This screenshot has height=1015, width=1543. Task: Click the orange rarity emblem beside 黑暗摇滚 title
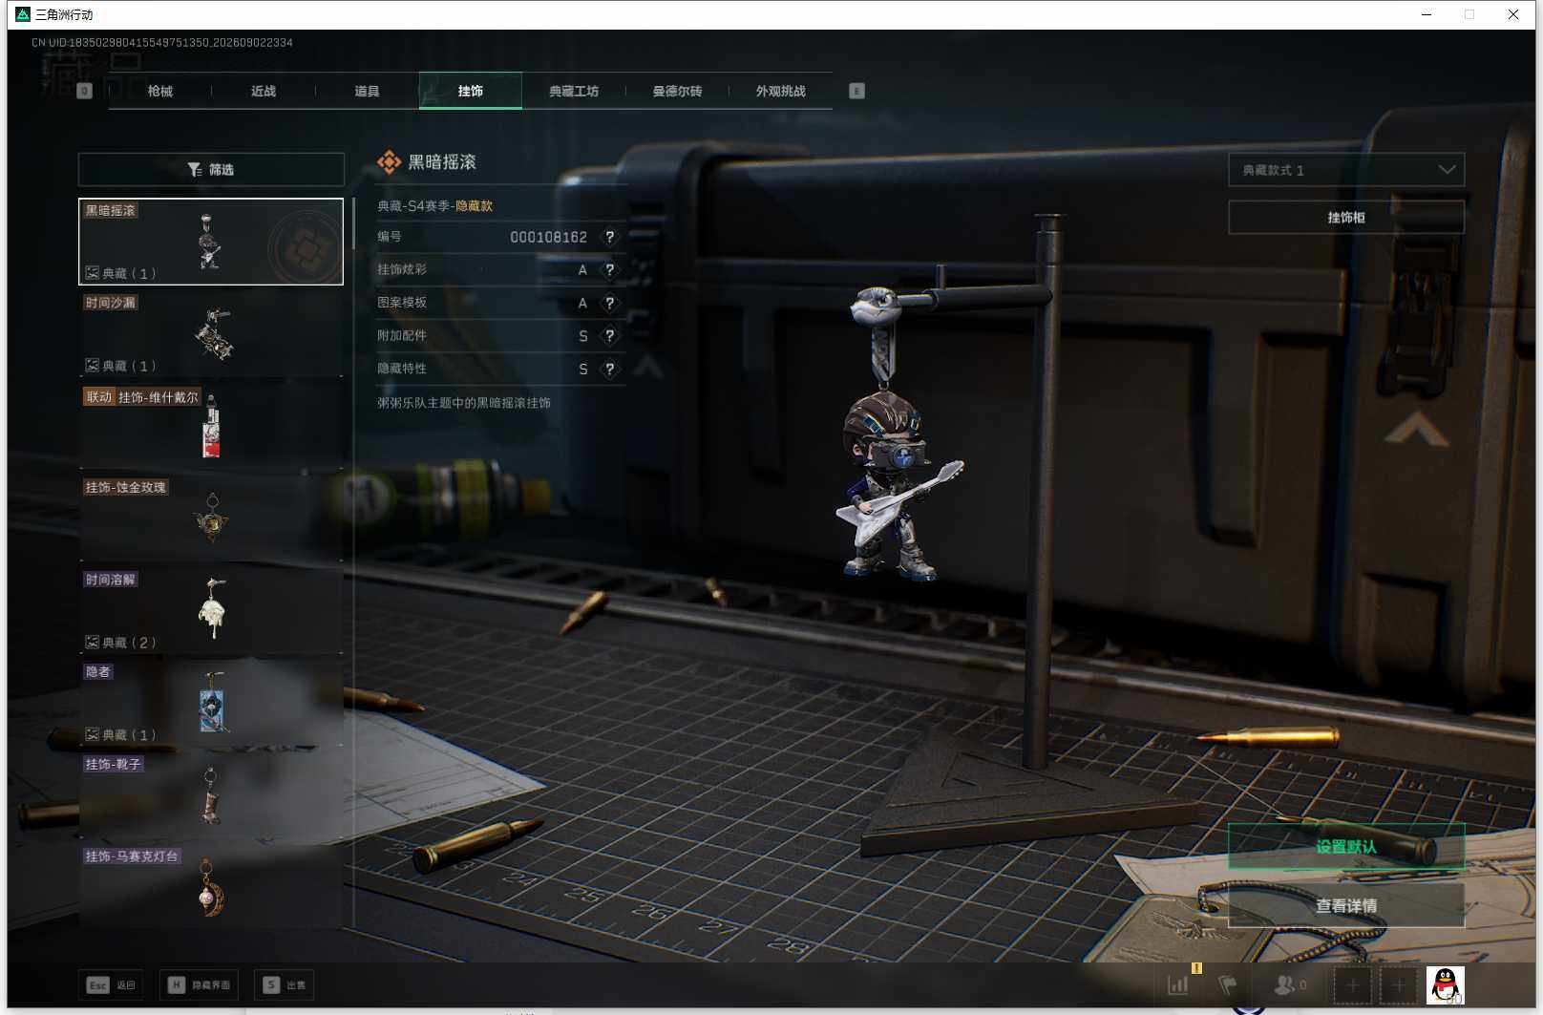point(389,162)
